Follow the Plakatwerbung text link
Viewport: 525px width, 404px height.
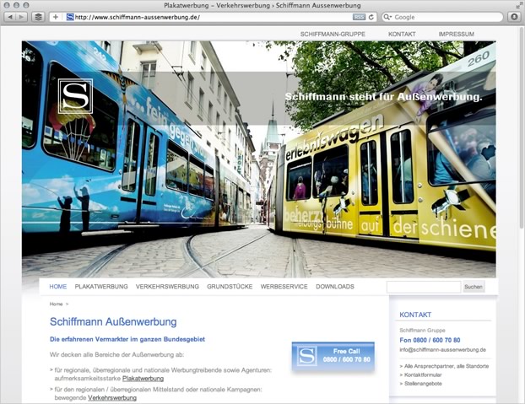(x=143, y=379)
